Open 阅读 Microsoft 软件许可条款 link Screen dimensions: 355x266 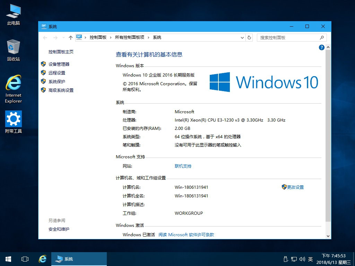tap(186, 234)
